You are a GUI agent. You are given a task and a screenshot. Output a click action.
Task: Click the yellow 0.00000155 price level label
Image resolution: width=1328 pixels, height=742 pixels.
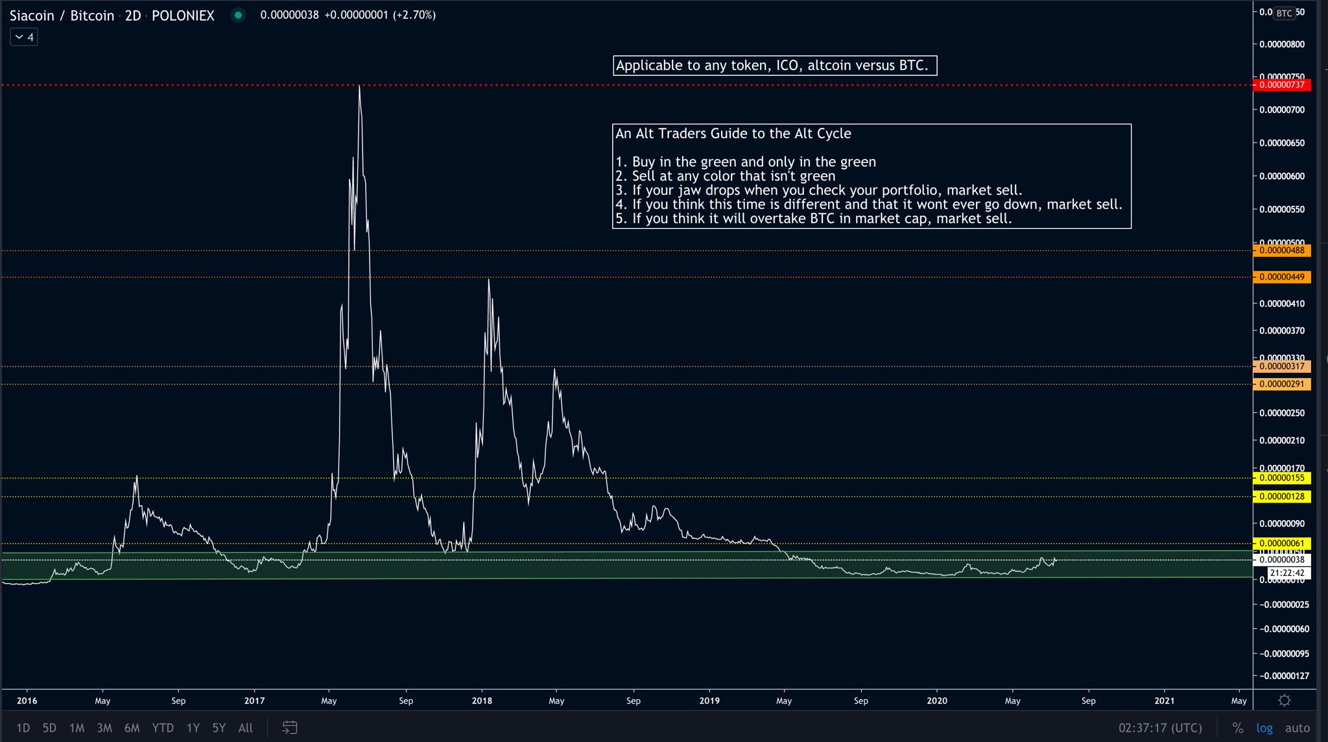click(x=1281, y=478)
